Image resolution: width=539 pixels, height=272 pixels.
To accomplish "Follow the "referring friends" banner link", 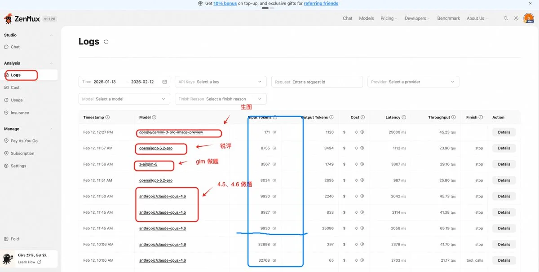I will click(x=321, y=4).
